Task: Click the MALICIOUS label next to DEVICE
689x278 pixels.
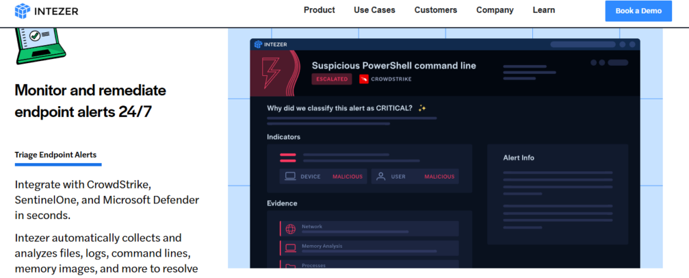Action: [x=347, y=177]
